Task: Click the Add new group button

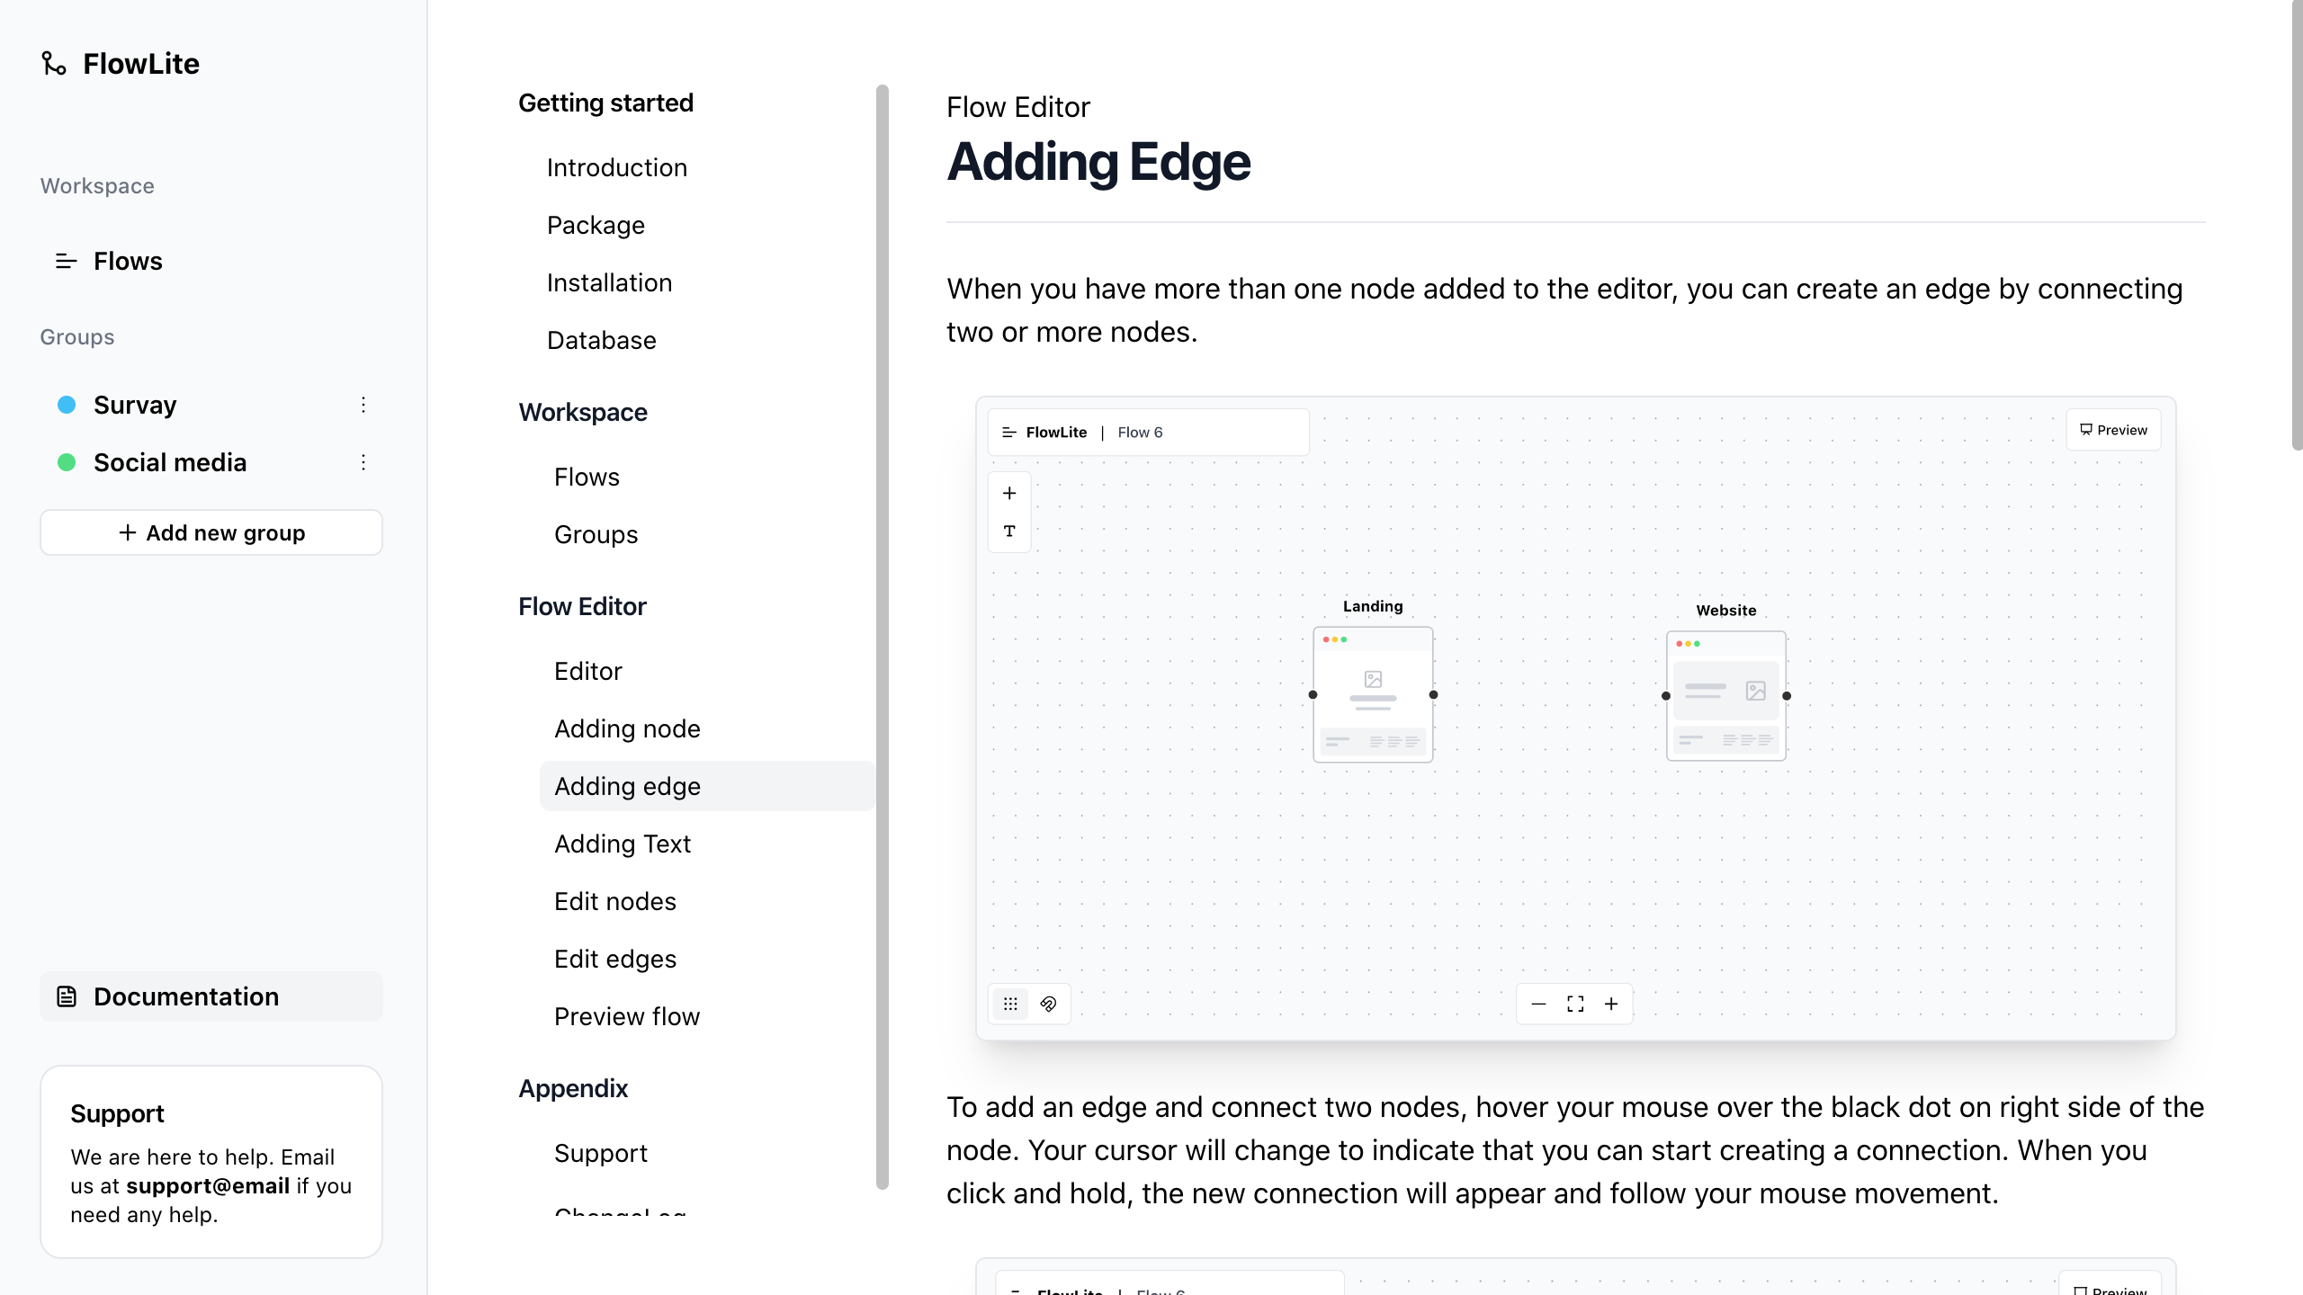Action: tap(211, 531)
